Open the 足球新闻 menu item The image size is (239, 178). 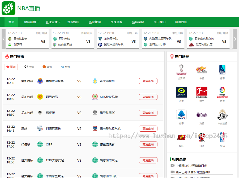tap(73, 22)
